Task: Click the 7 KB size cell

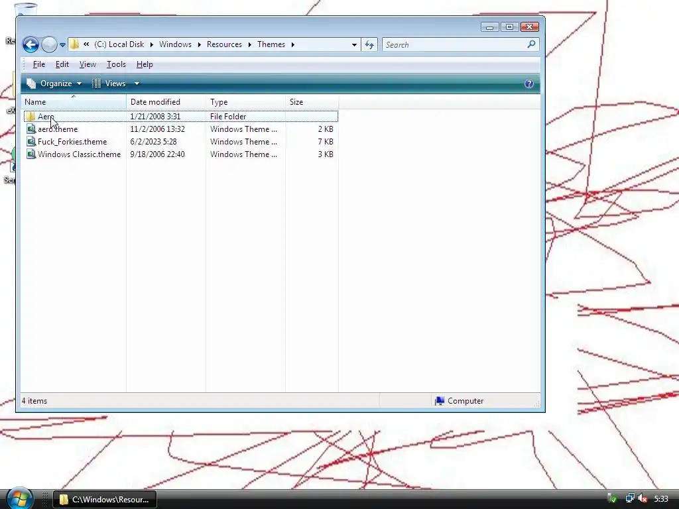Action: (x=326, y=142)
